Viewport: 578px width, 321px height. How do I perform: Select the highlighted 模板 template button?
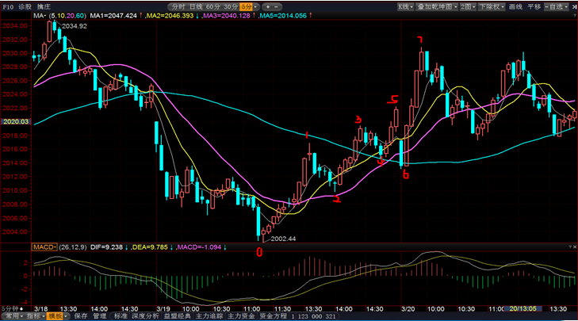[56, 316]
